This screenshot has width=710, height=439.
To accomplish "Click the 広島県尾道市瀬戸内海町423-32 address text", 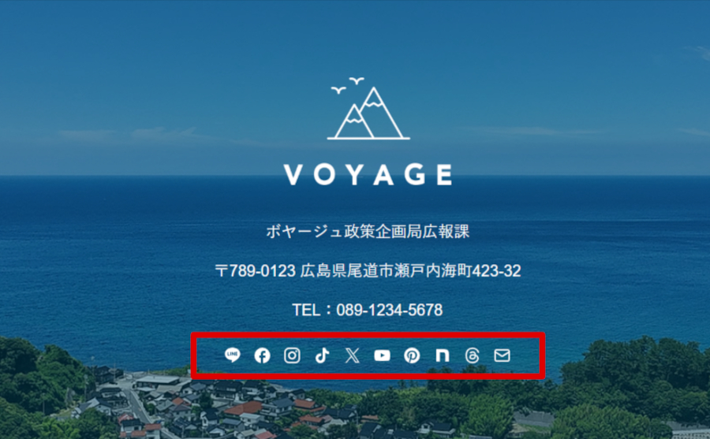I will (410, 271).
